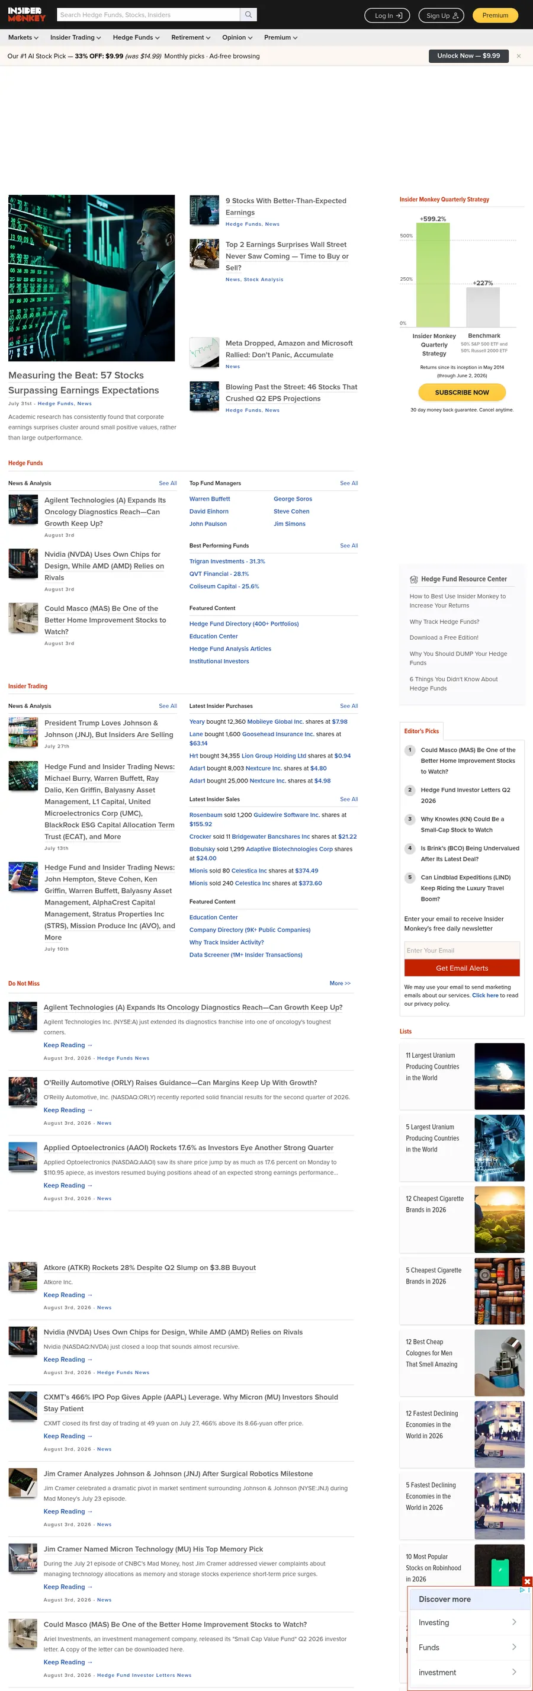
Task: Open thumbnail for Top 2 Earnings Surprises article
Action: pyautogui.click(x=204, y=254)
